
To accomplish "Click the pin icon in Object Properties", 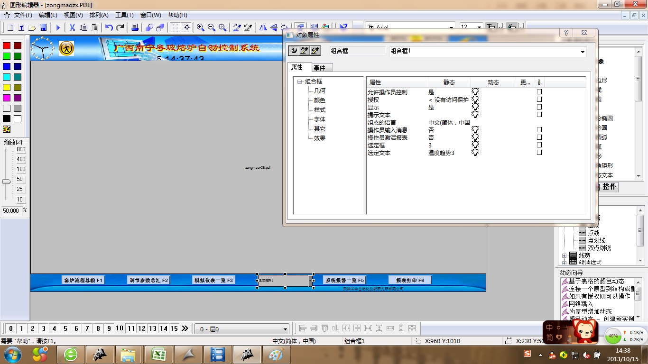I will click(x=294, y=51).
